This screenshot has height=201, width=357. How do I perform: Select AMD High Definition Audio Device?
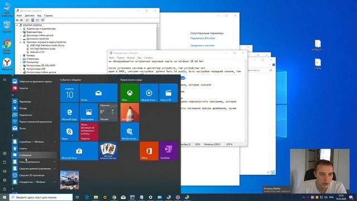47,45
